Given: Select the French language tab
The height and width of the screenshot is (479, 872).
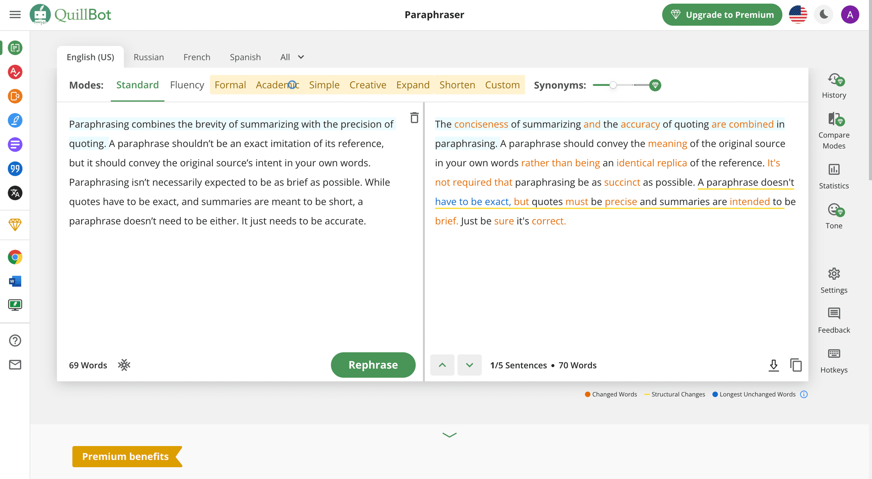Looking at the screenshot, I should 197,57.
